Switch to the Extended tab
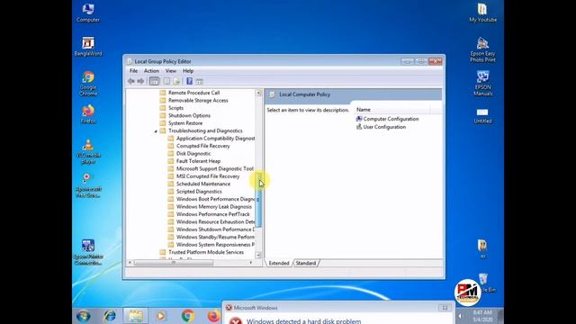The width and height of the screenshot is (576, 324). point(279,263)
